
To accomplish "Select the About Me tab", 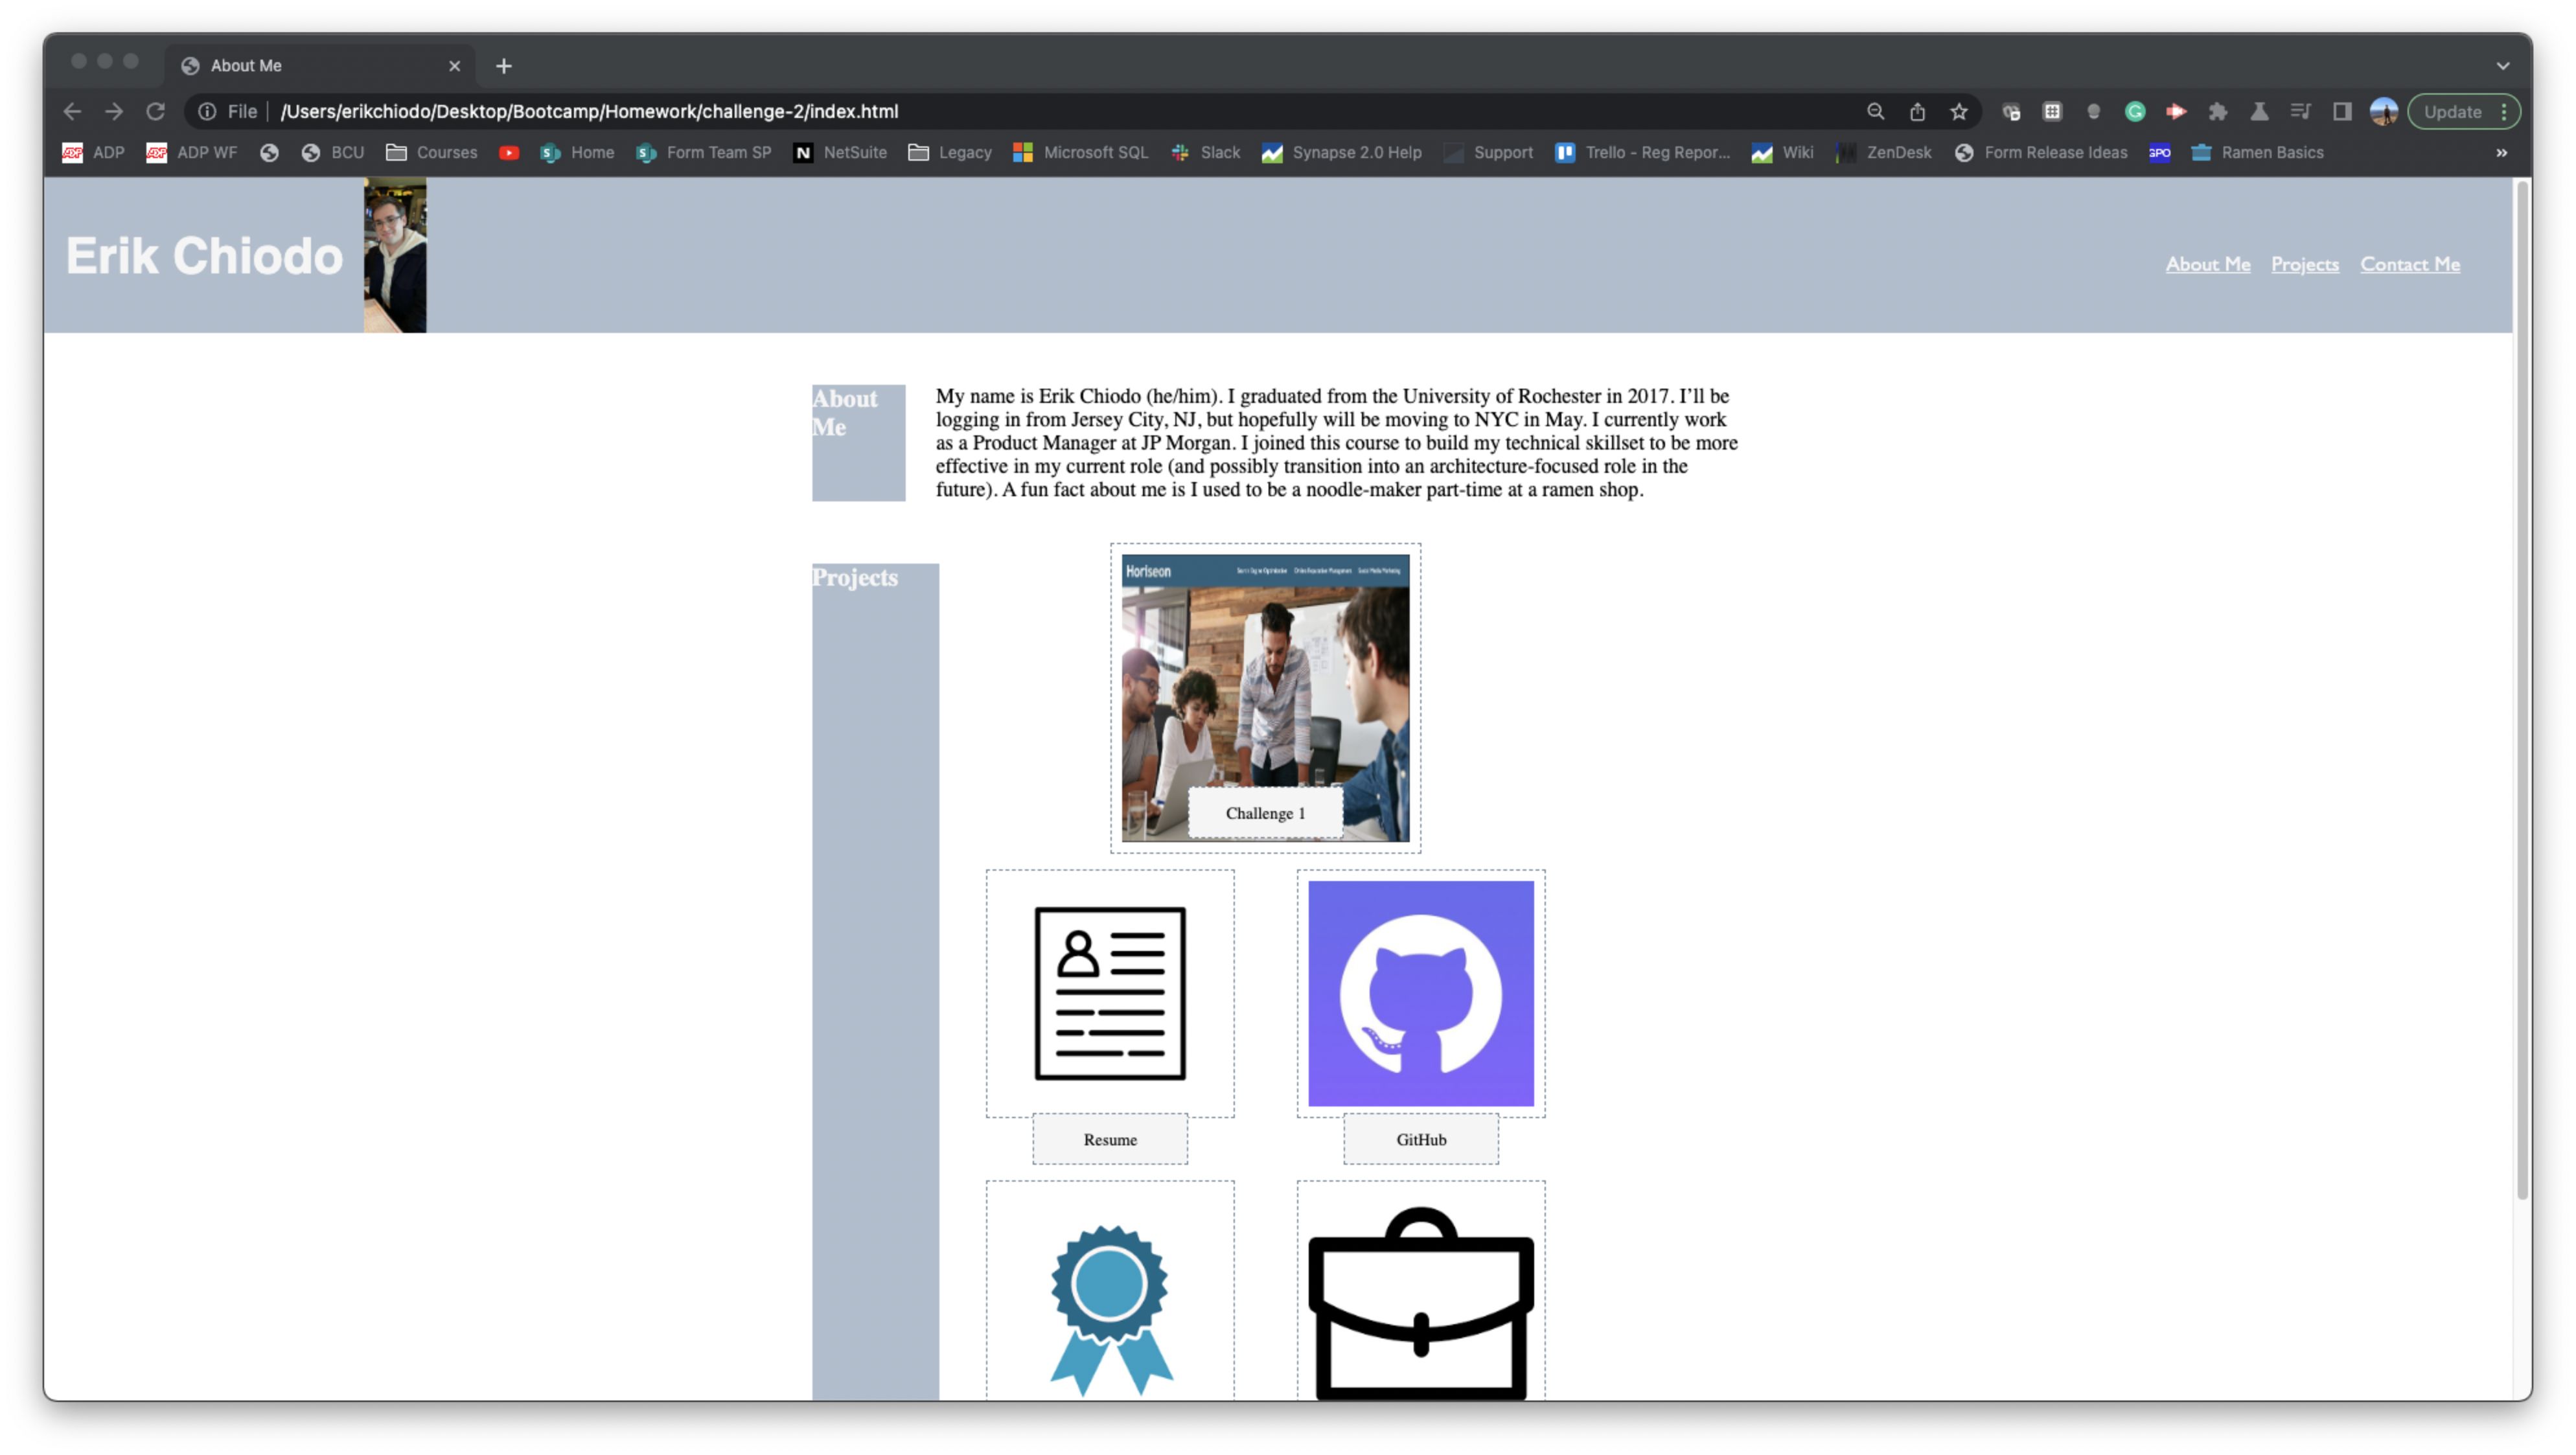I will pos(320,66).
